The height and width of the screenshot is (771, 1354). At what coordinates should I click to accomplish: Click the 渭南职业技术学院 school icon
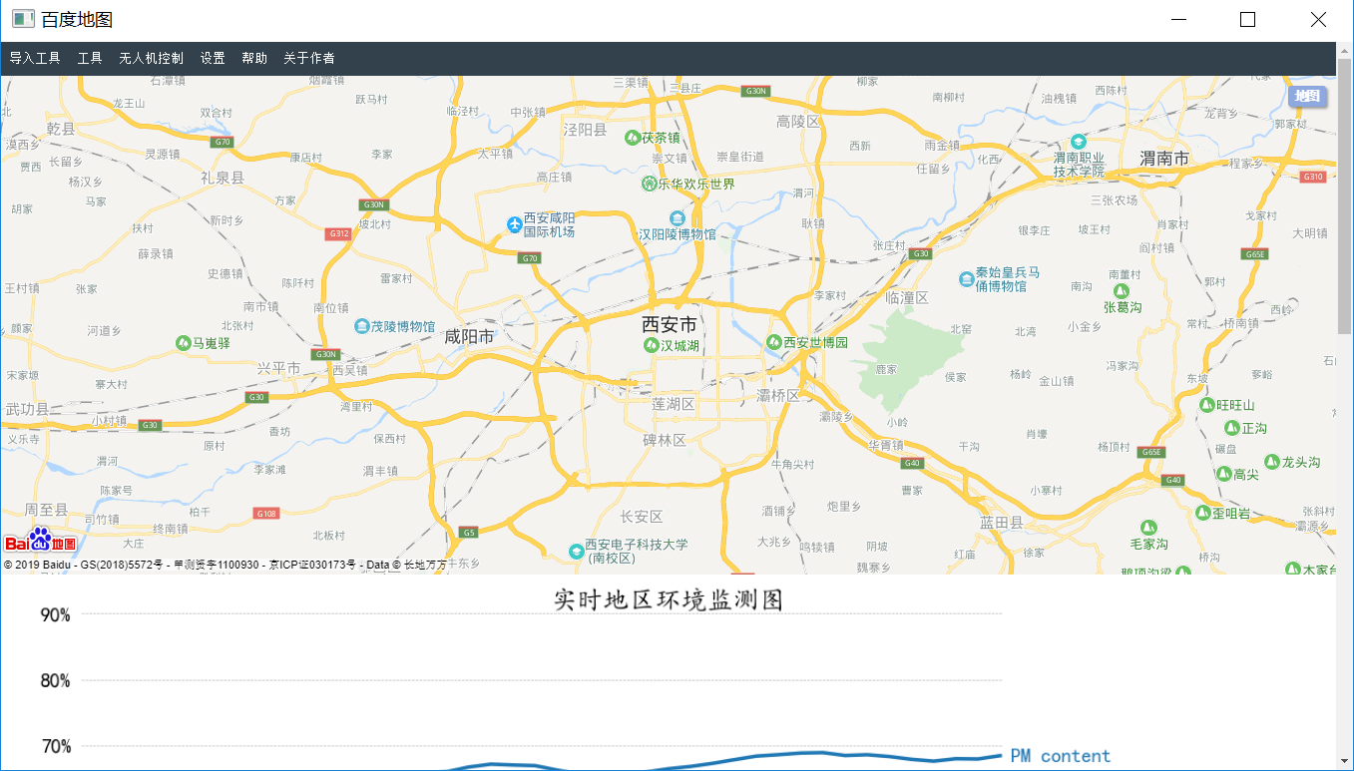tap(1078, 142)
